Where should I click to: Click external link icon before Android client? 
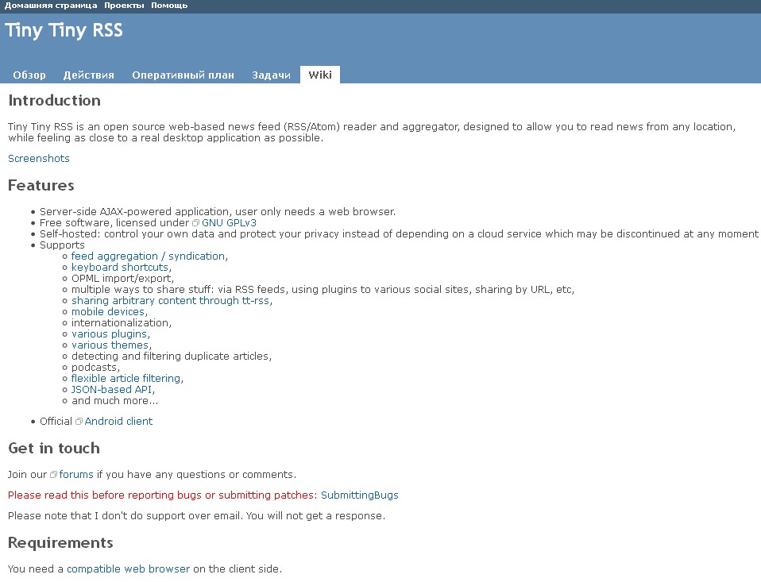pos(79,422)
